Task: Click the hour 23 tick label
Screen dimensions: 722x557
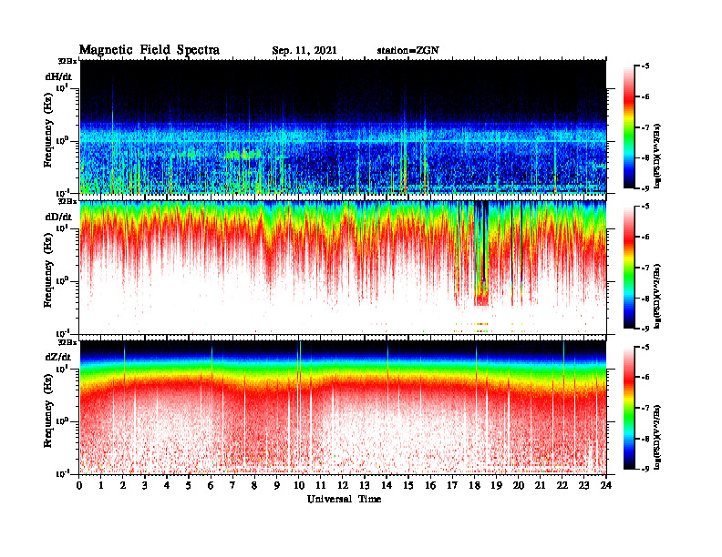Action: point(583,485)
